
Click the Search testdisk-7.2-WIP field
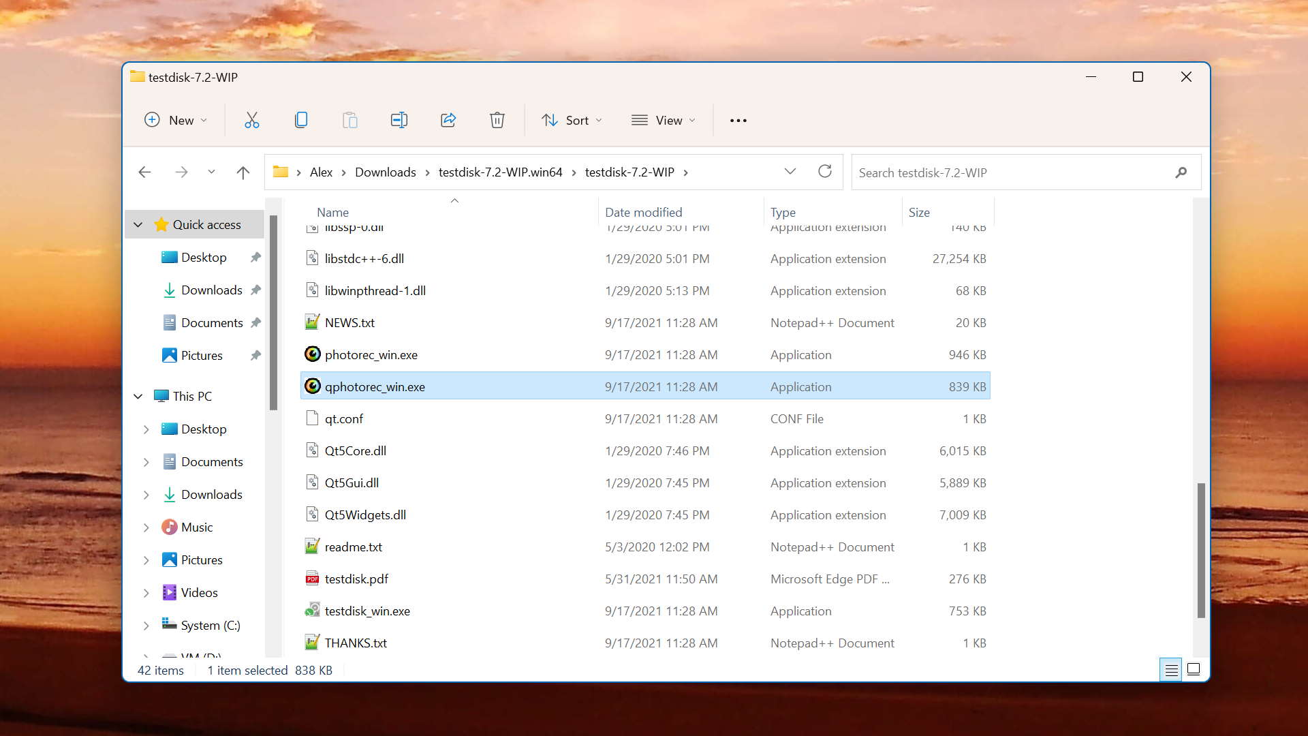[1008, 173]
